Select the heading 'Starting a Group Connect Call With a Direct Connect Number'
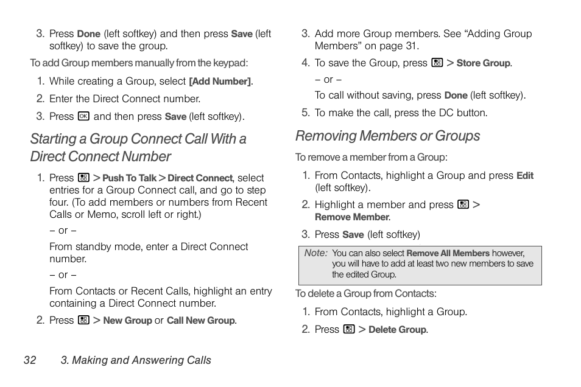 tap(138, 147)
